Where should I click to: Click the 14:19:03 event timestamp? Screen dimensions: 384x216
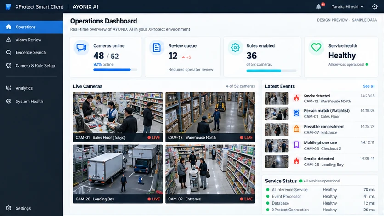click(x=367, y=110)
